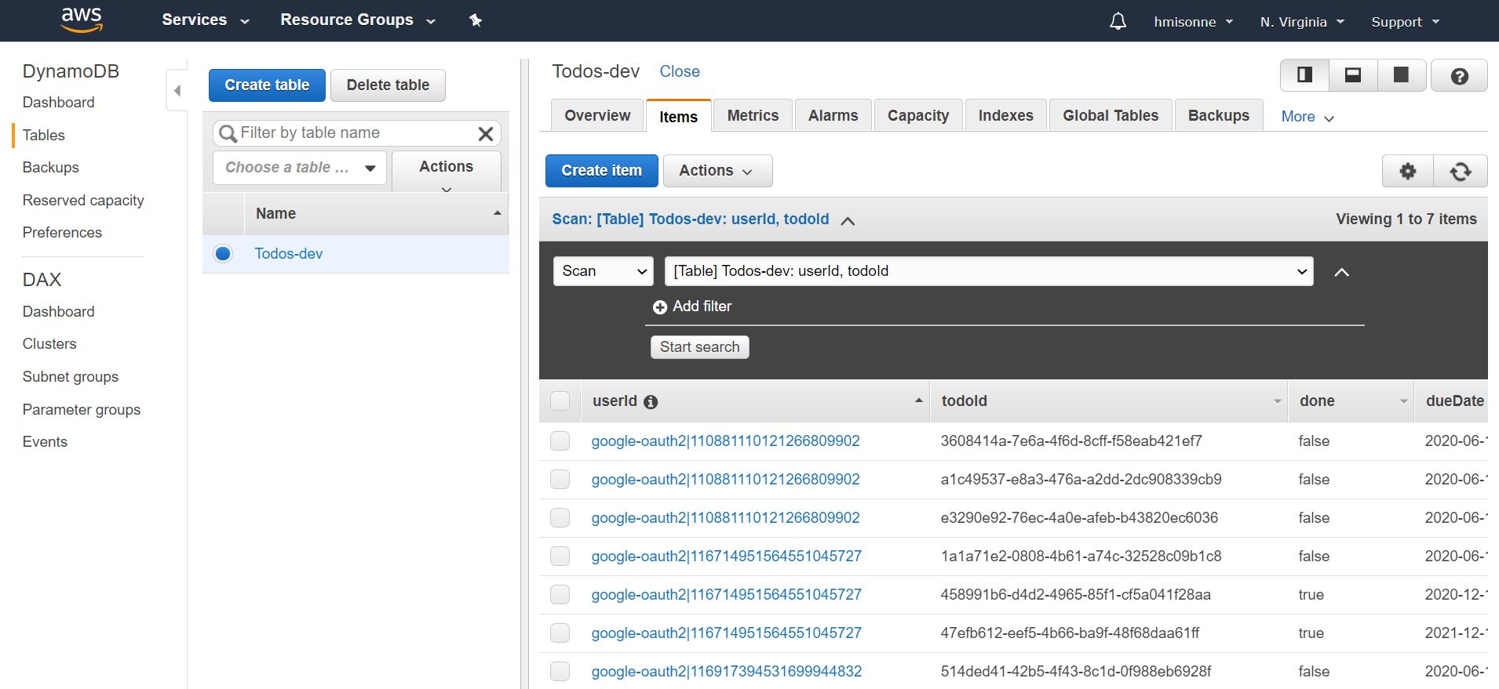This screenshot has width=1499, height=689.
Task: Switch to the Indexes tab
Action: coord(1005,115)
